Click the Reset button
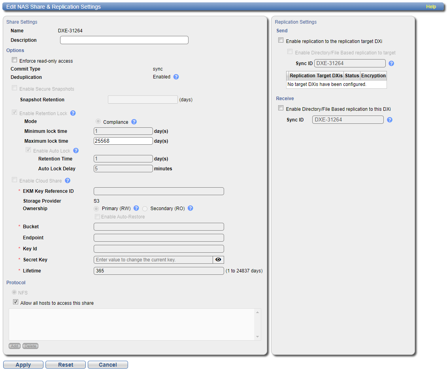Image resolution: width=447 pixels, height=371 pixels. tap(66, 365)
